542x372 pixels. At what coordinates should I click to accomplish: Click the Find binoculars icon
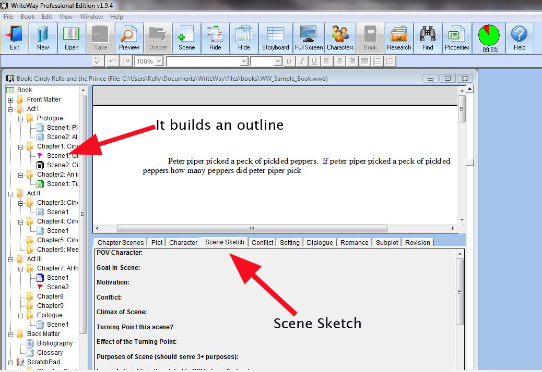[x=428, y=38]
